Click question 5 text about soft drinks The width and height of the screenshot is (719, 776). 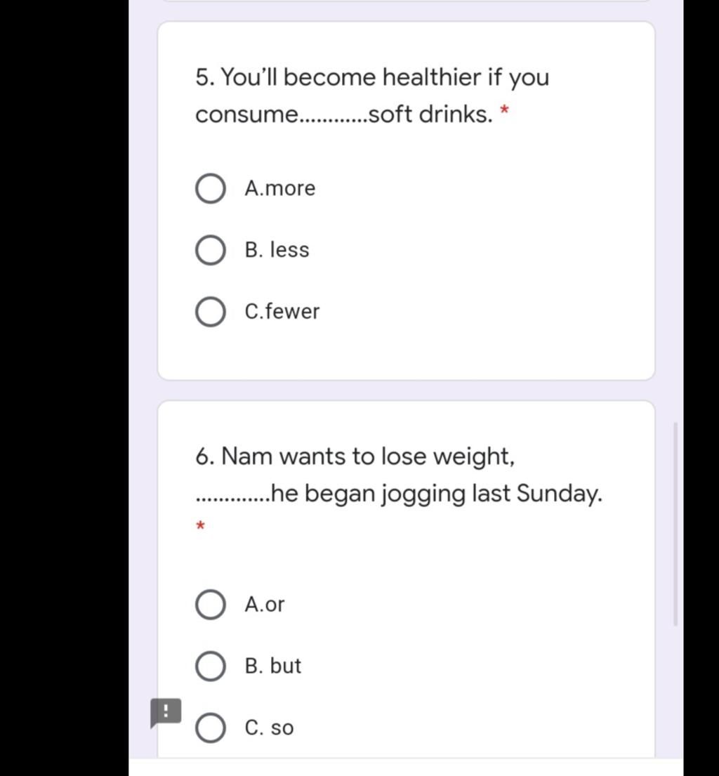click(372, 96)
